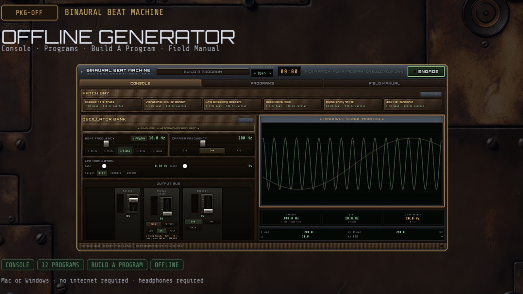Click the Master volume fader
Image resolution: width=523 pixels, height=294 pixels.
click(x=133, y=200)
